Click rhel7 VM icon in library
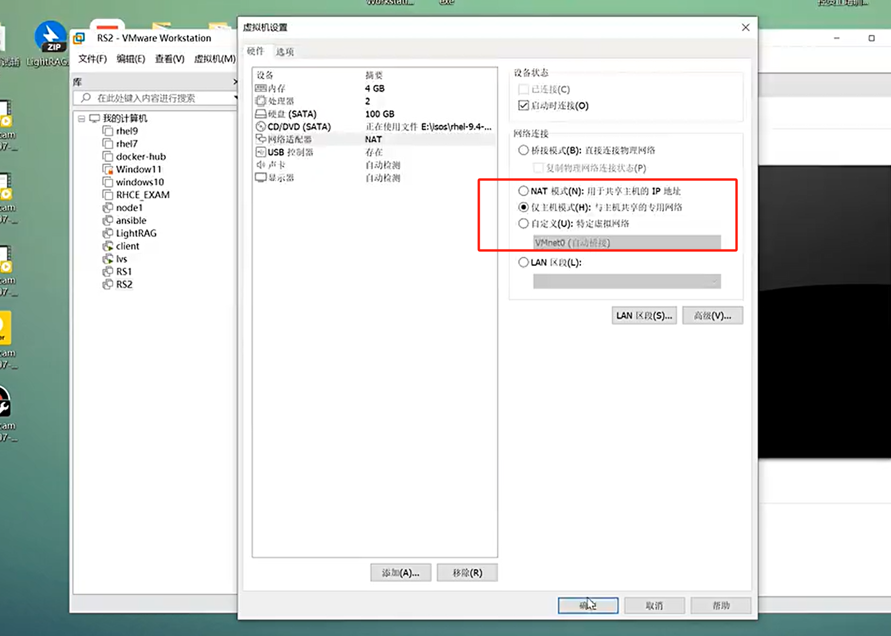The height and width of the screenshot is (636, 891). [x=108, y=144]
